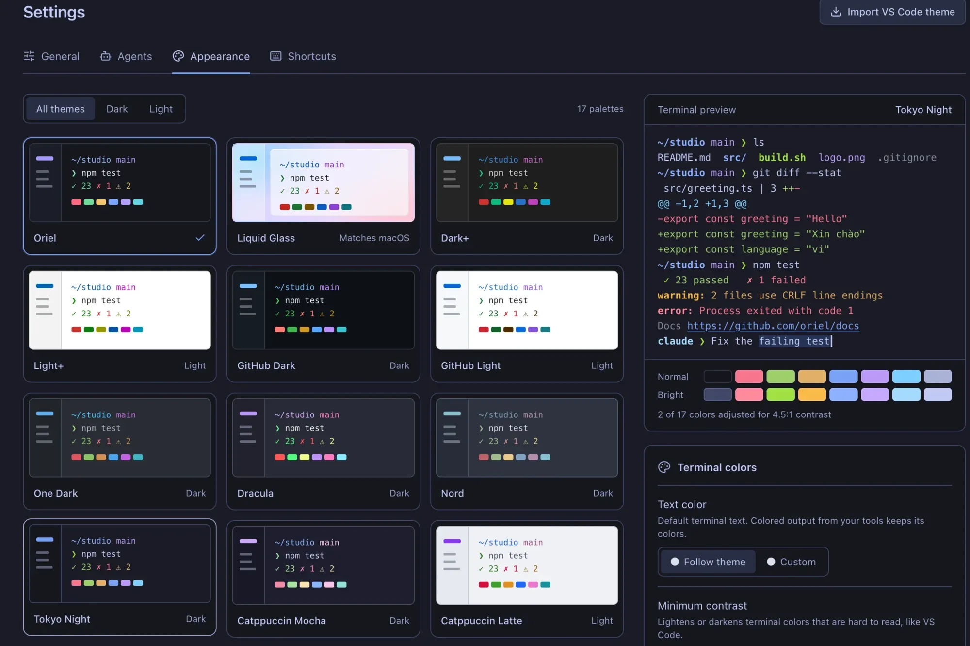Click the Tokyo Night label in Terminal preview header
Viewport: 970px width, 646px height.
pyautogui.click(x=923, y=110)
